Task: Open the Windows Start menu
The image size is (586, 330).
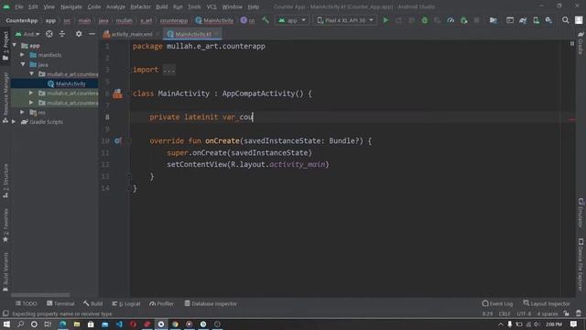Action: (x=6, y=324)
